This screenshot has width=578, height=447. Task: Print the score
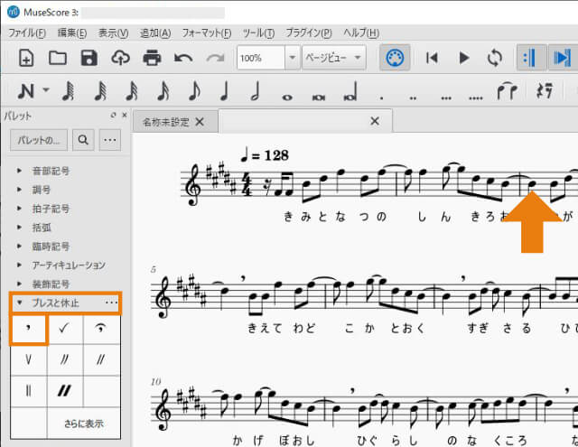pos(152,58)
